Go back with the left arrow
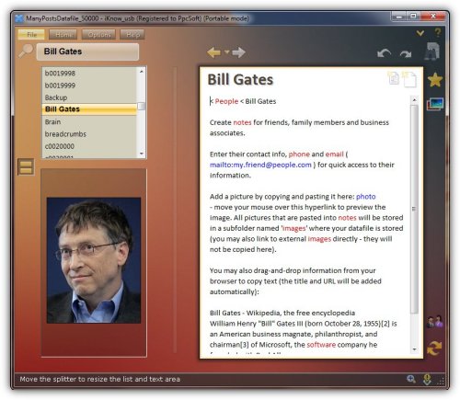The image size is (460, 400). (213, 52)
